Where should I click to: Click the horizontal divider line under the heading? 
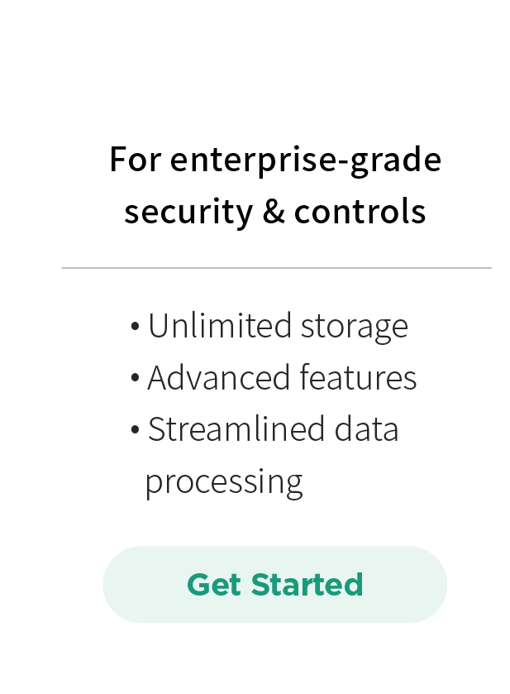(276, 268)
